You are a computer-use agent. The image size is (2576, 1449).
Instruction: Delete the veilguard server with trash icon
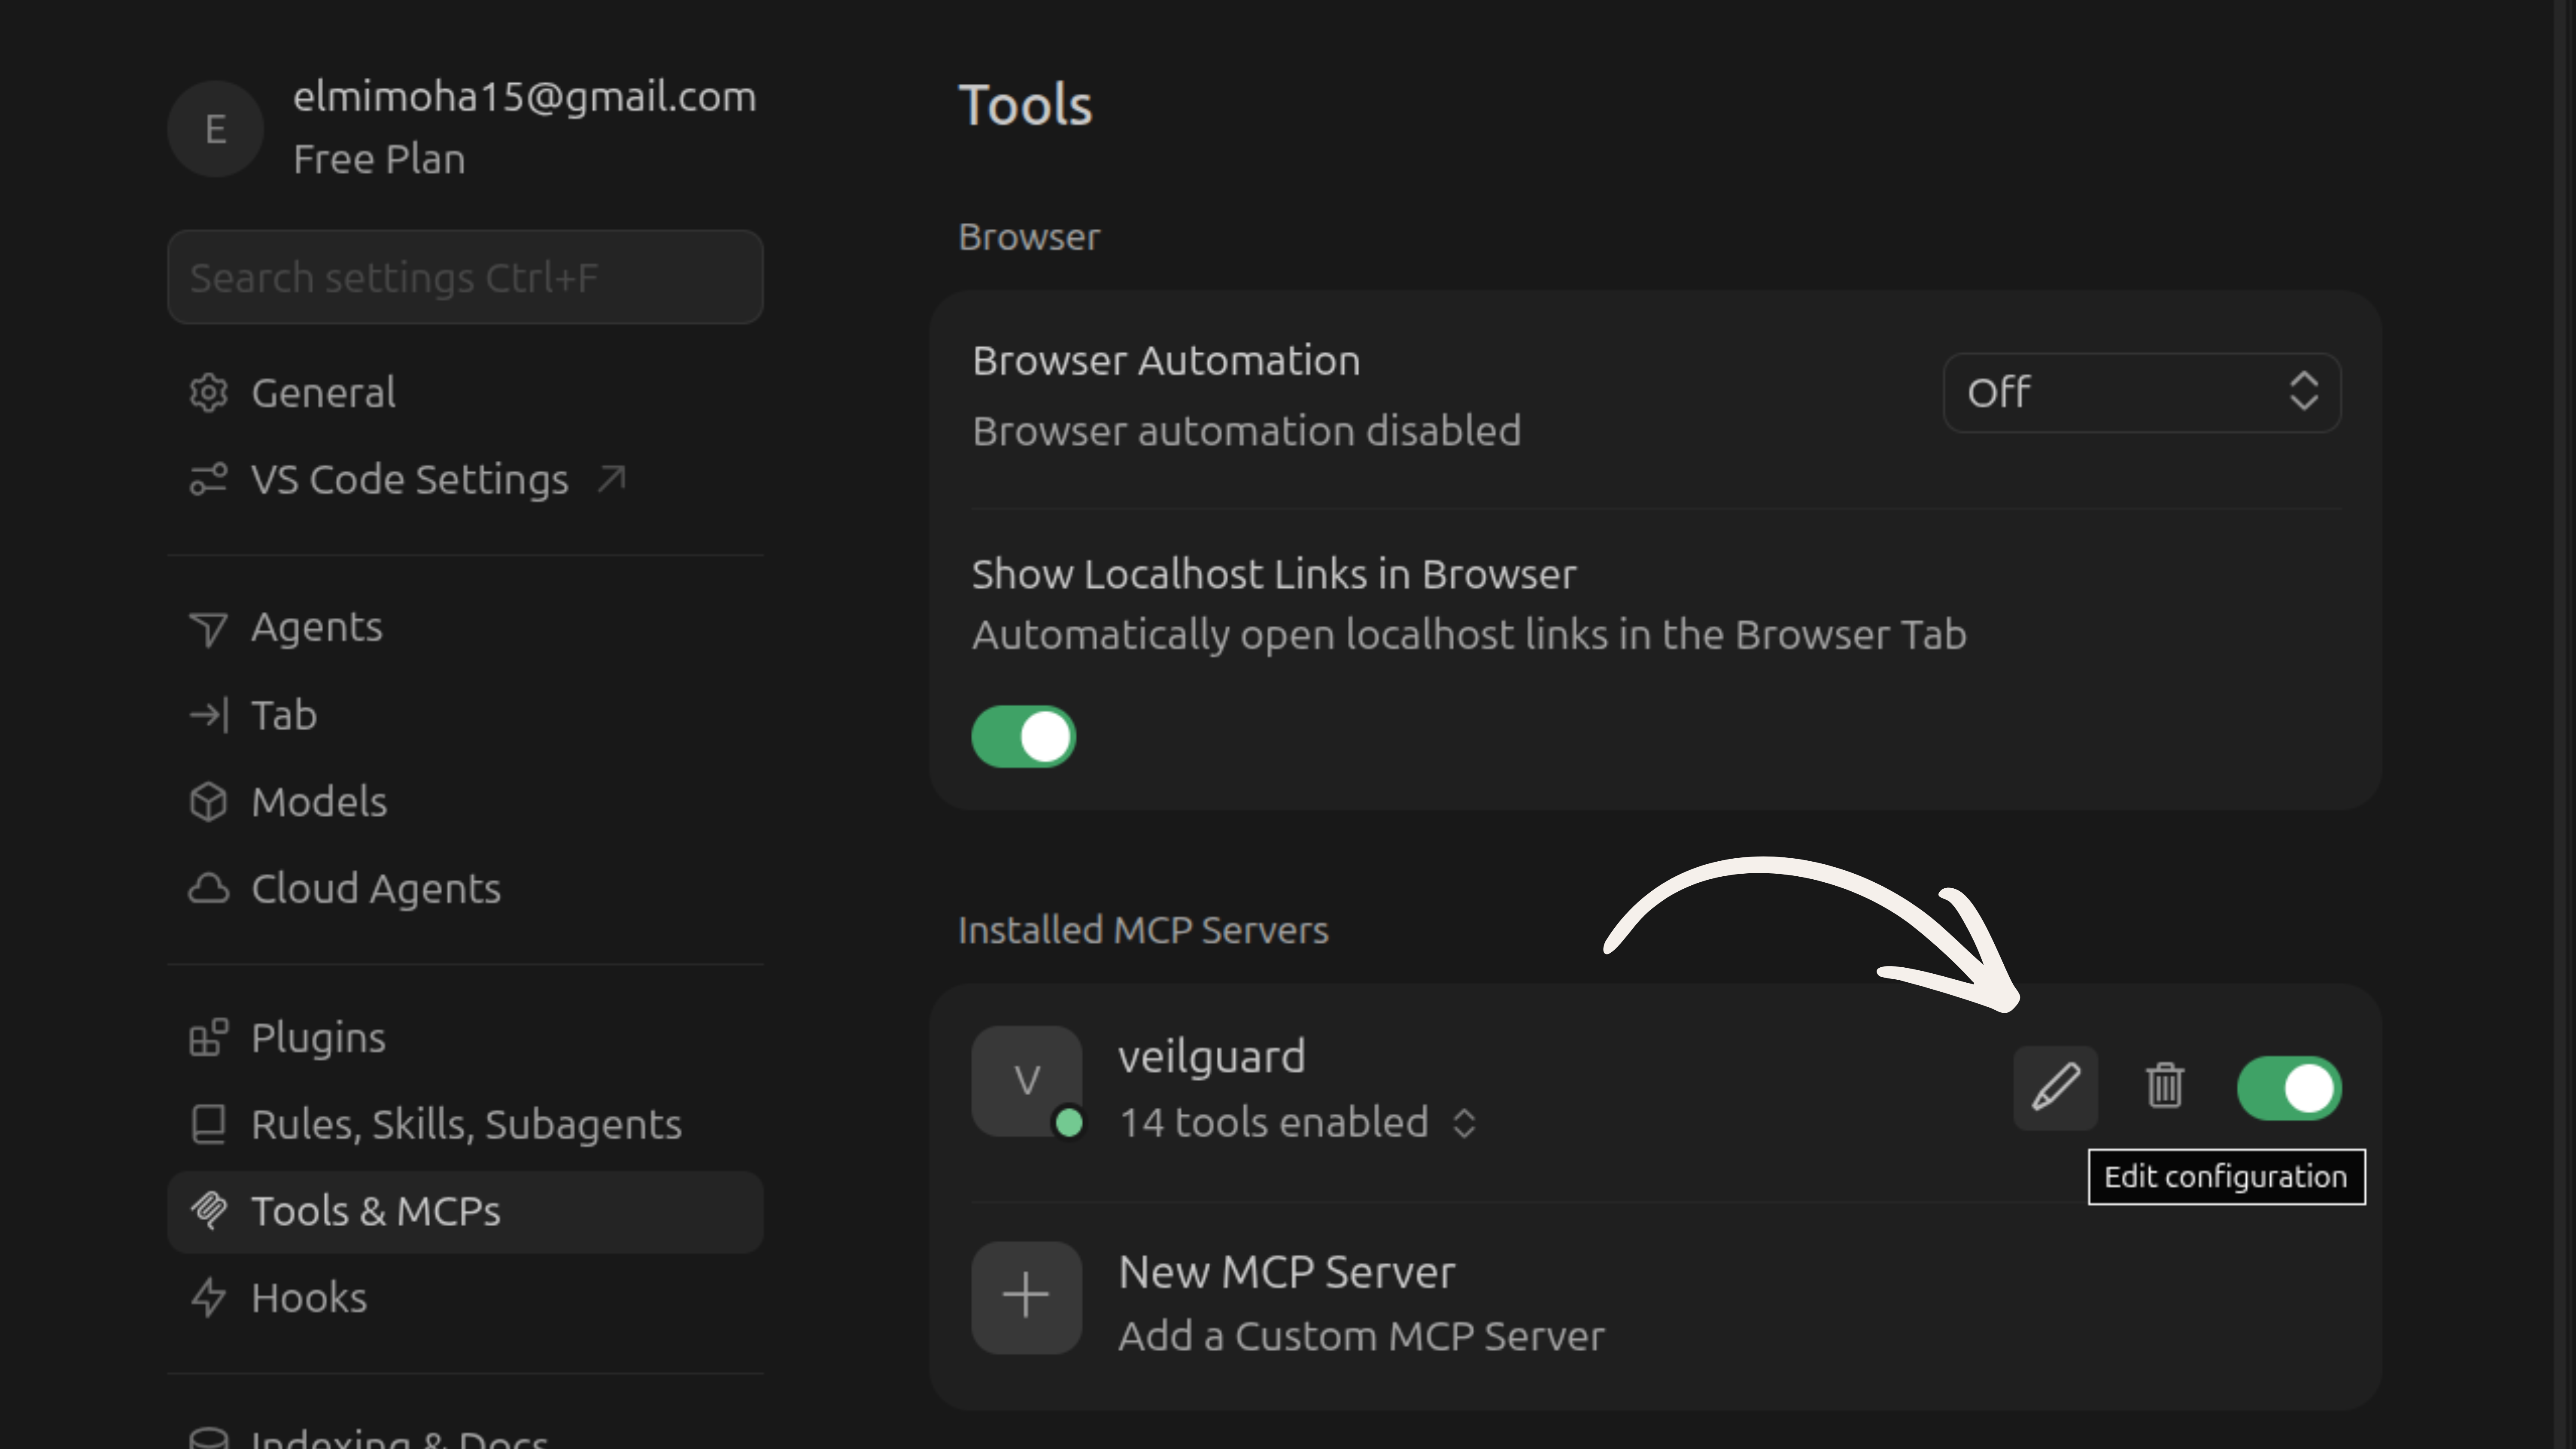(2165, 1086)
